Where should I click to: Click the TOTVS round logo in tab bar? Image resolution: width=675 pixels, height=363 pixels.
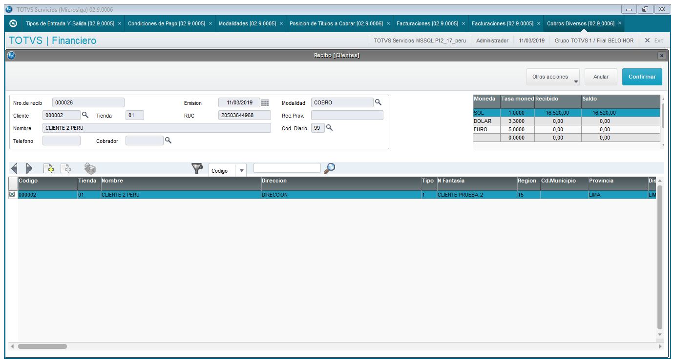[x=13, y=23]
